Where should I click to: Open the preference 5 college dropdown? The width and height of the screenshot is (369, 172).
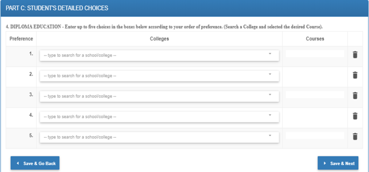pyautogui.click(x=159, y=137)
